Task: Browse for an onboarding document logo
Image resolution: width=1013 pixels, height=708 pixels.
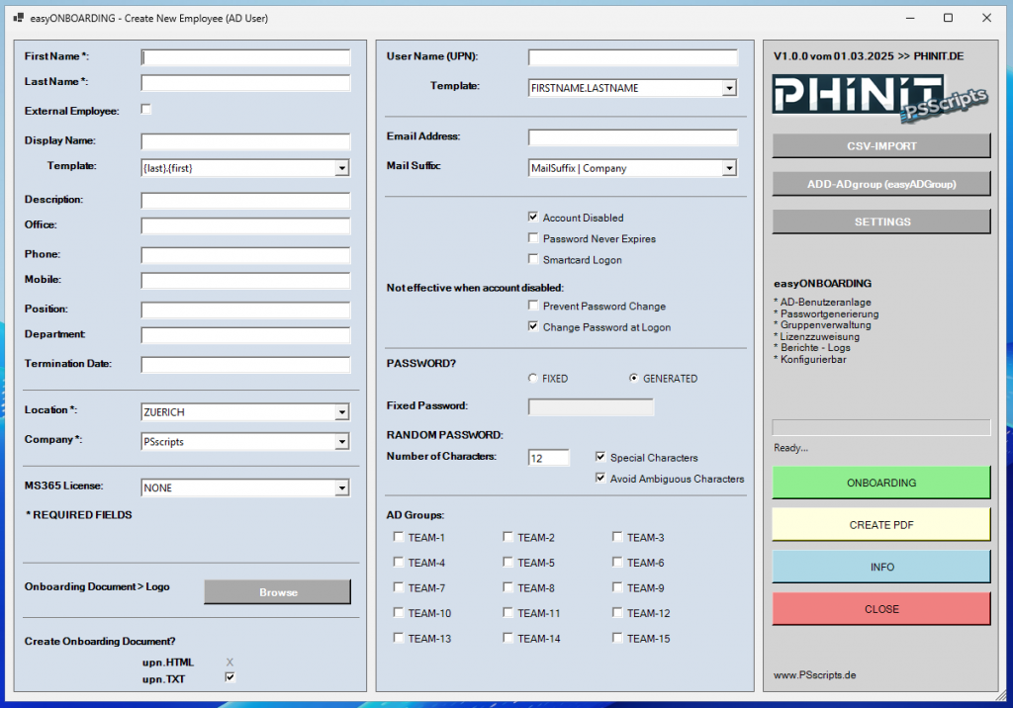Action: tap(278, 591)
